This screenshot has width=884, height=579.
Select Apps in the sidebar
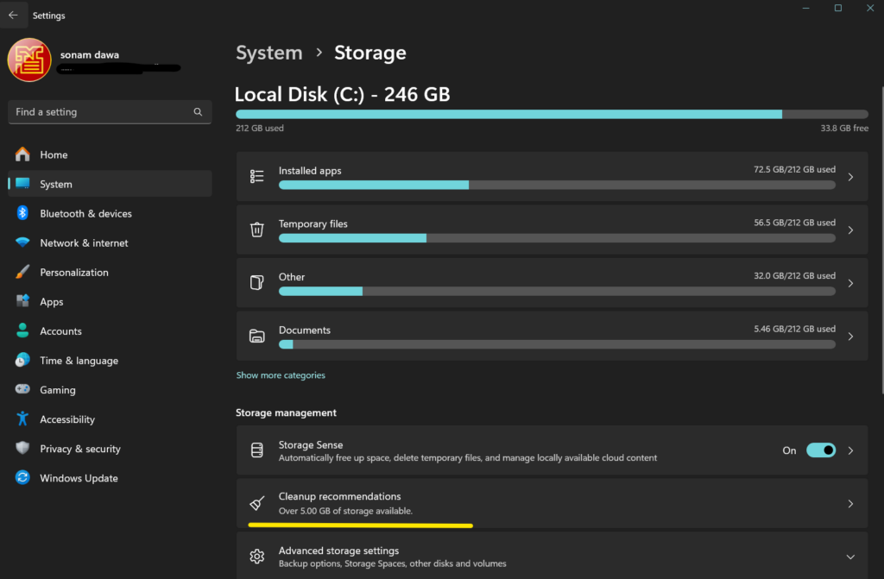point(52,302)
